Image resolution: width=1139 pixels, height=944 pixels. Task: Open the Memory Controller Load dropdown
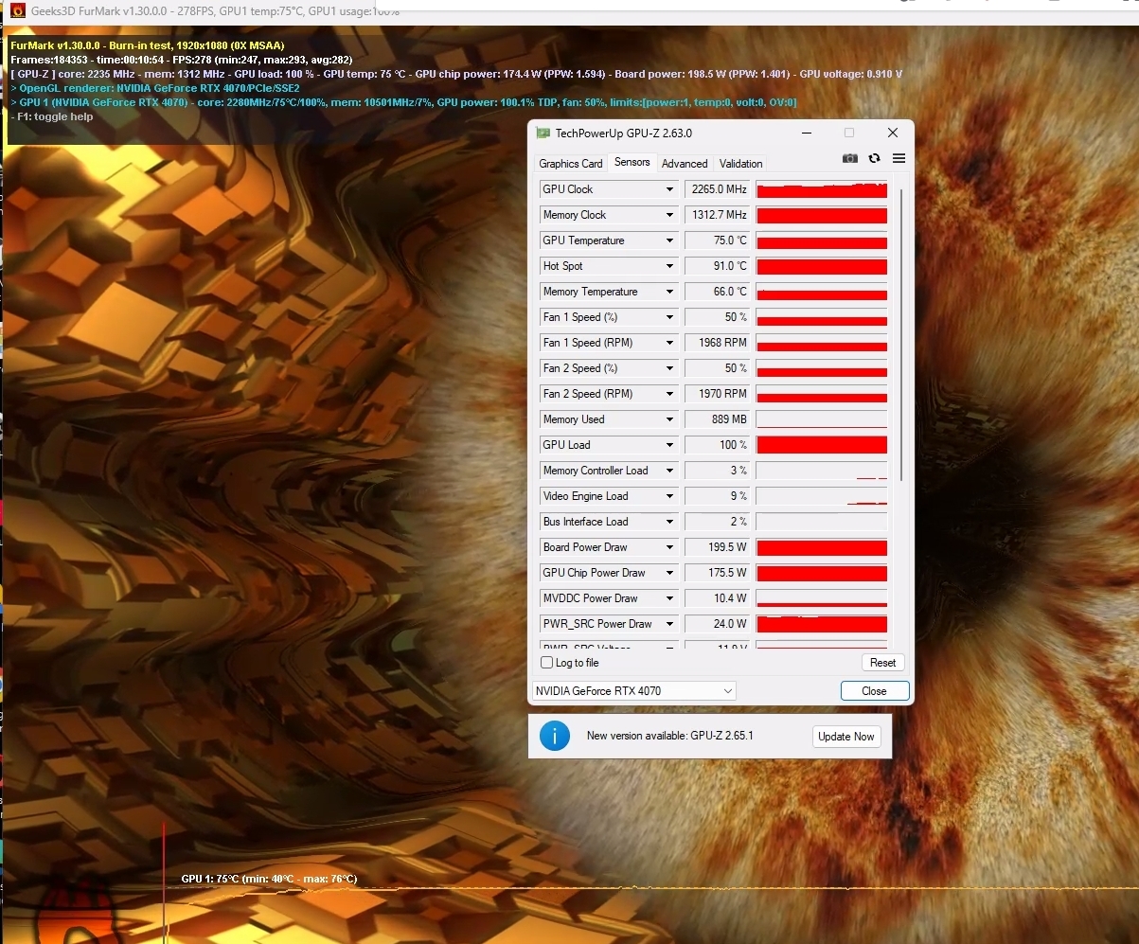670,471
